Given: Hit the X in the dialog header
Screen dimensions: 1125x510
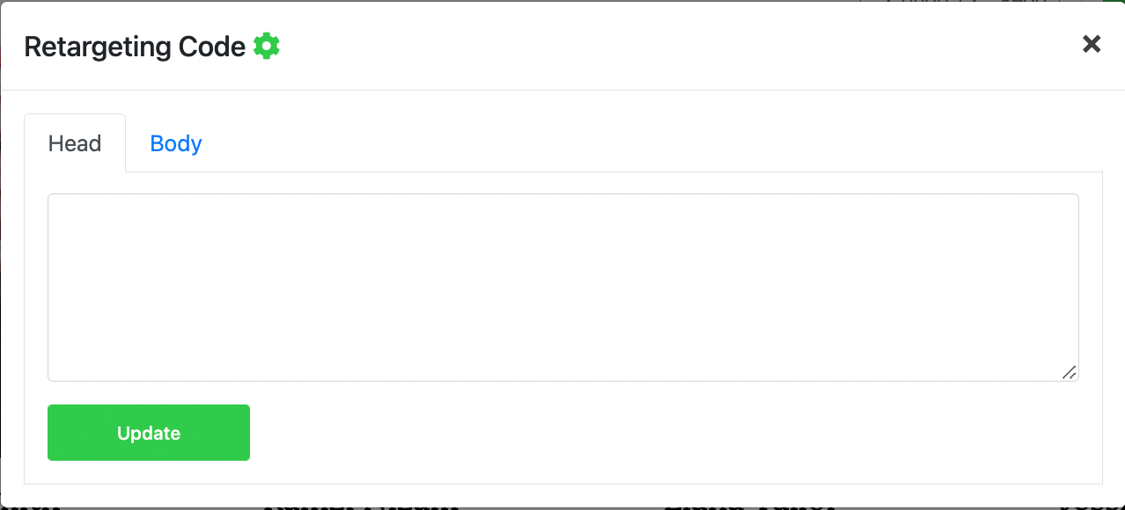Looking at the screenshot, I should [x=1092, y=44].
